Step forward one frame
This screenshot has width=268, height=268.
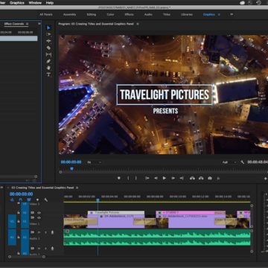[173, 178]
